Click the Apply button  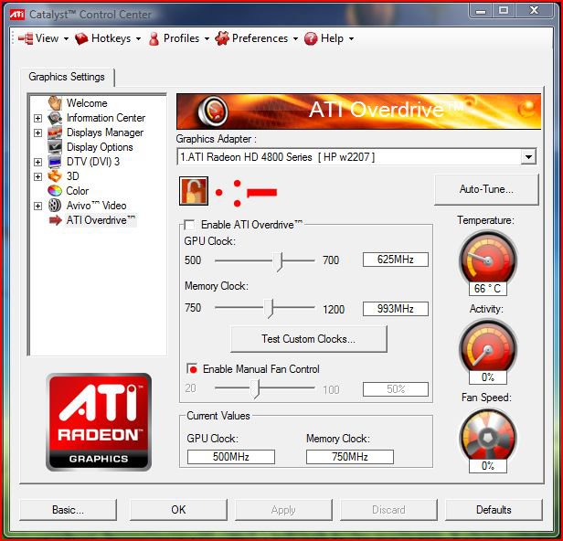tap(283, 510)
